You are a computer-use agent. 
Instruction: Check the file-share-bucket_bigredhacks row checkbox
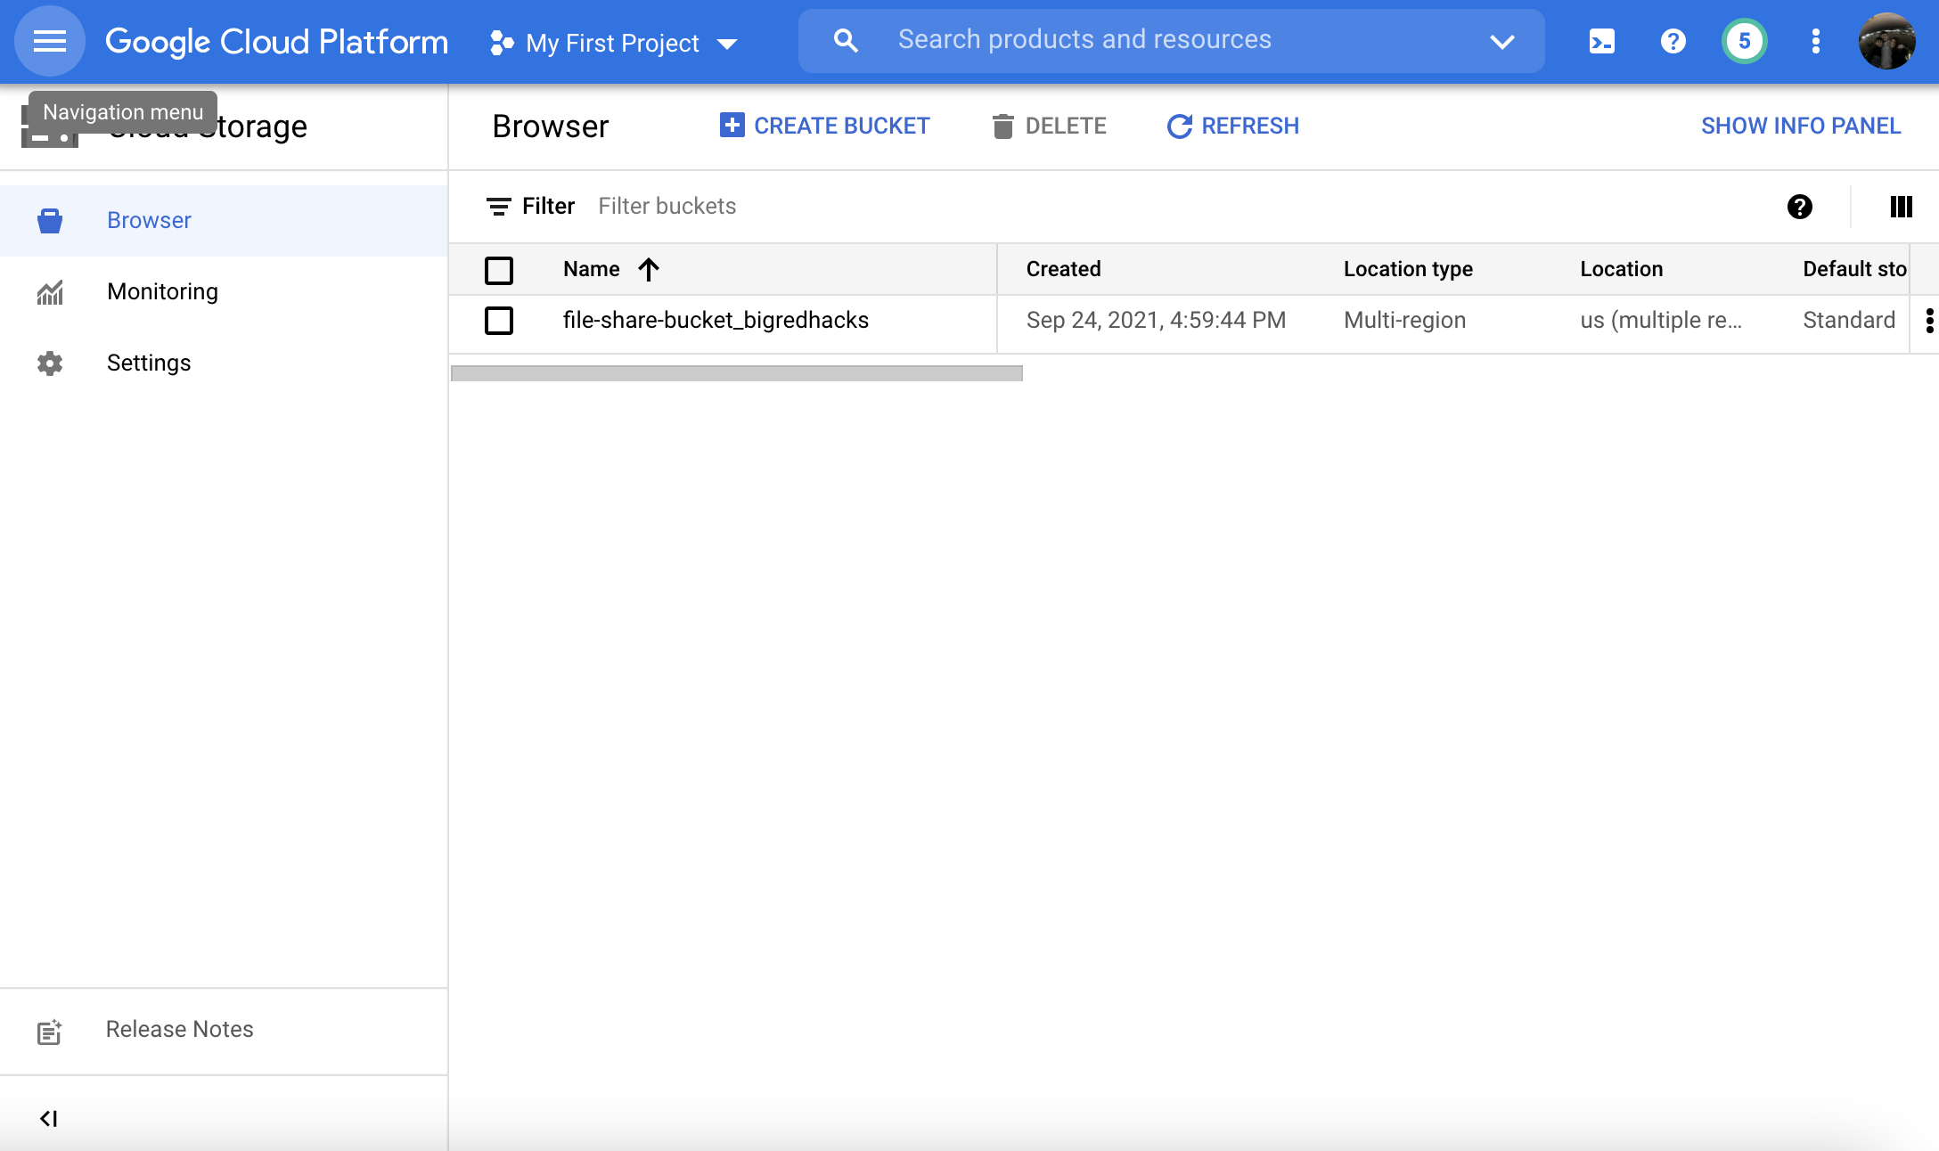click(x=499, y=321)
